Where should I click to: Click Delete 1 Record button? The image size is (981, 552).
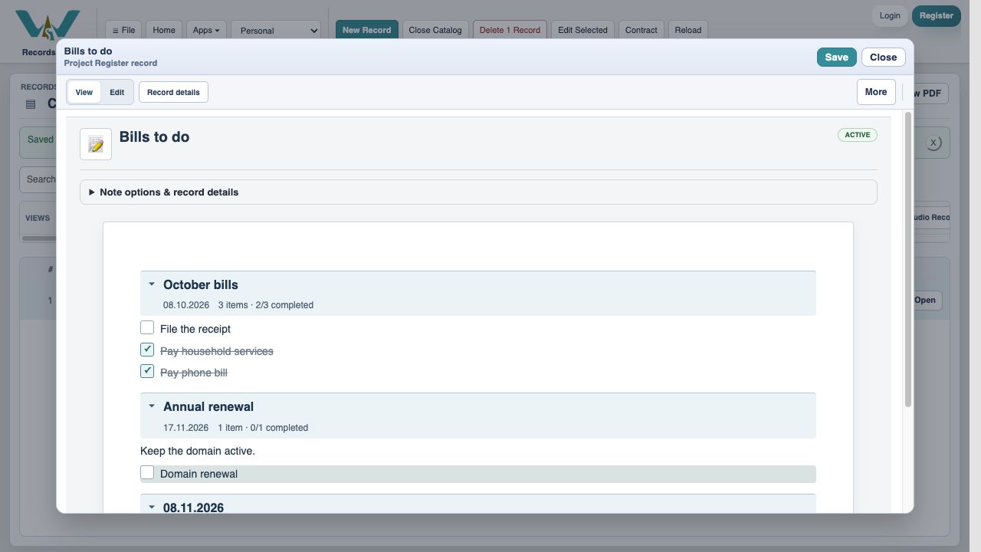(510, 31)
